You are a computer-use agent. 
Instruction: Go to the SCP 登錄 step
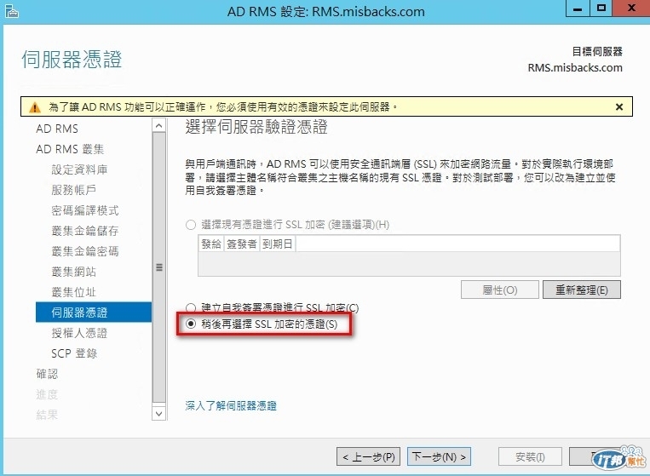74,353
